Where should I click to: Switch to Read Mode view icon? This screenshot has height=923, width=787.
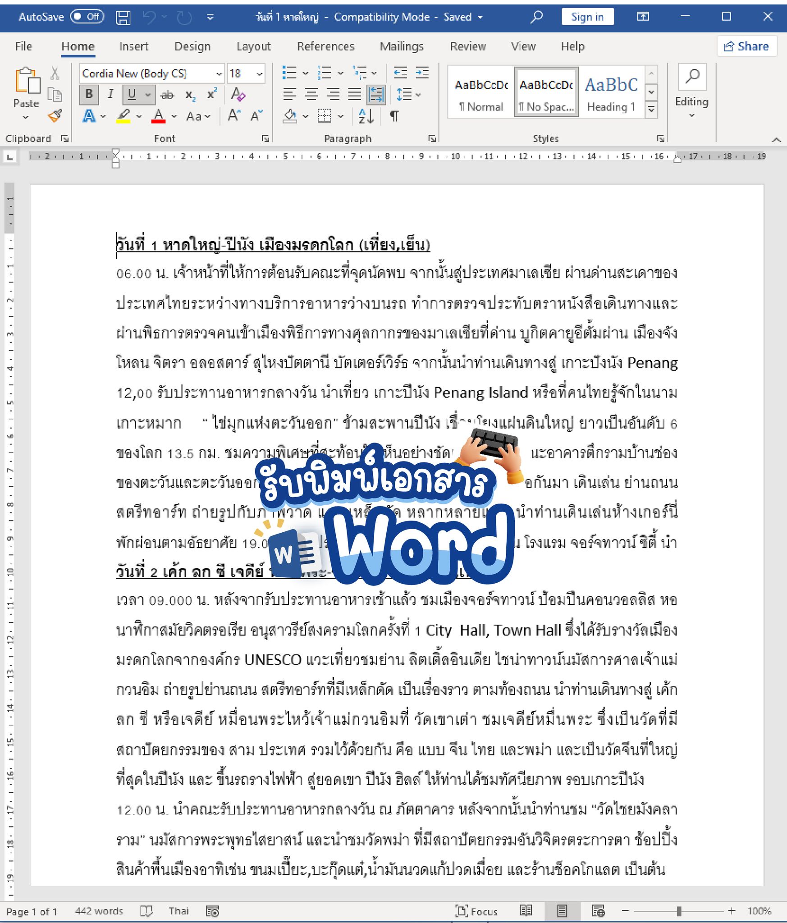[526, 911]
